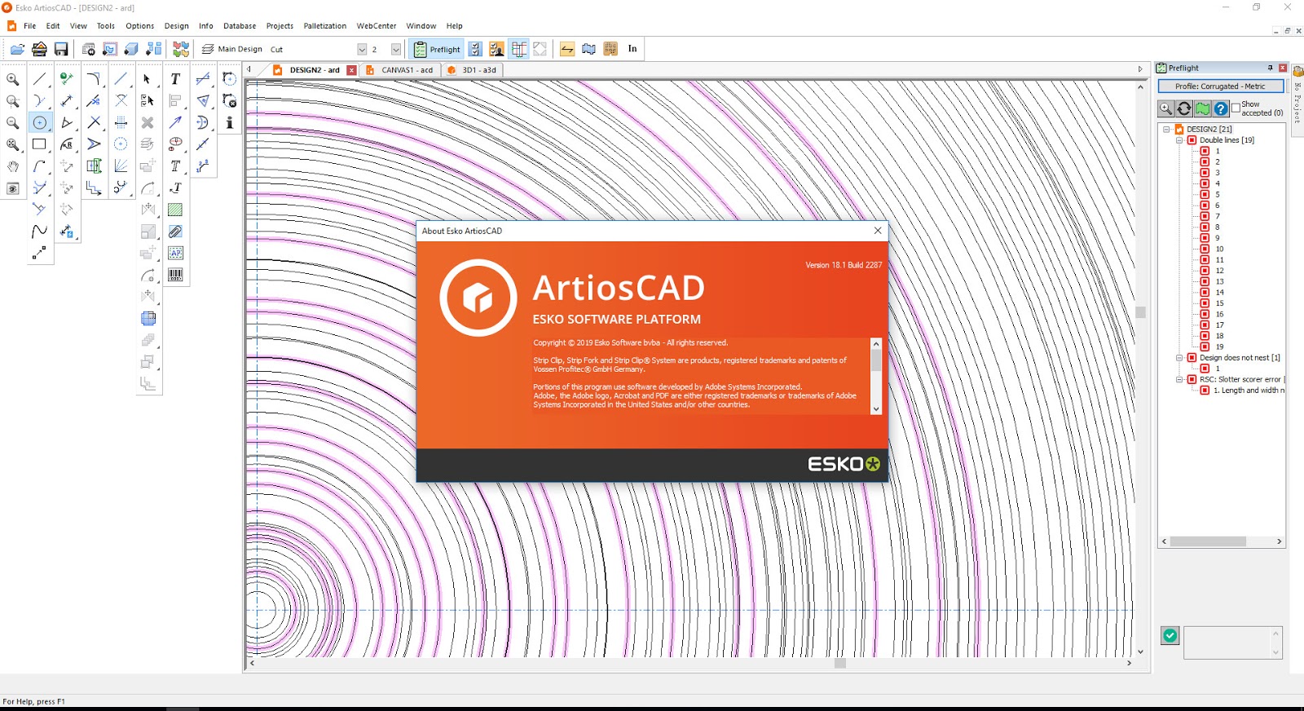Close the Preflight panel with red X
1304x711 pixels.
(x=1282, y=68)
